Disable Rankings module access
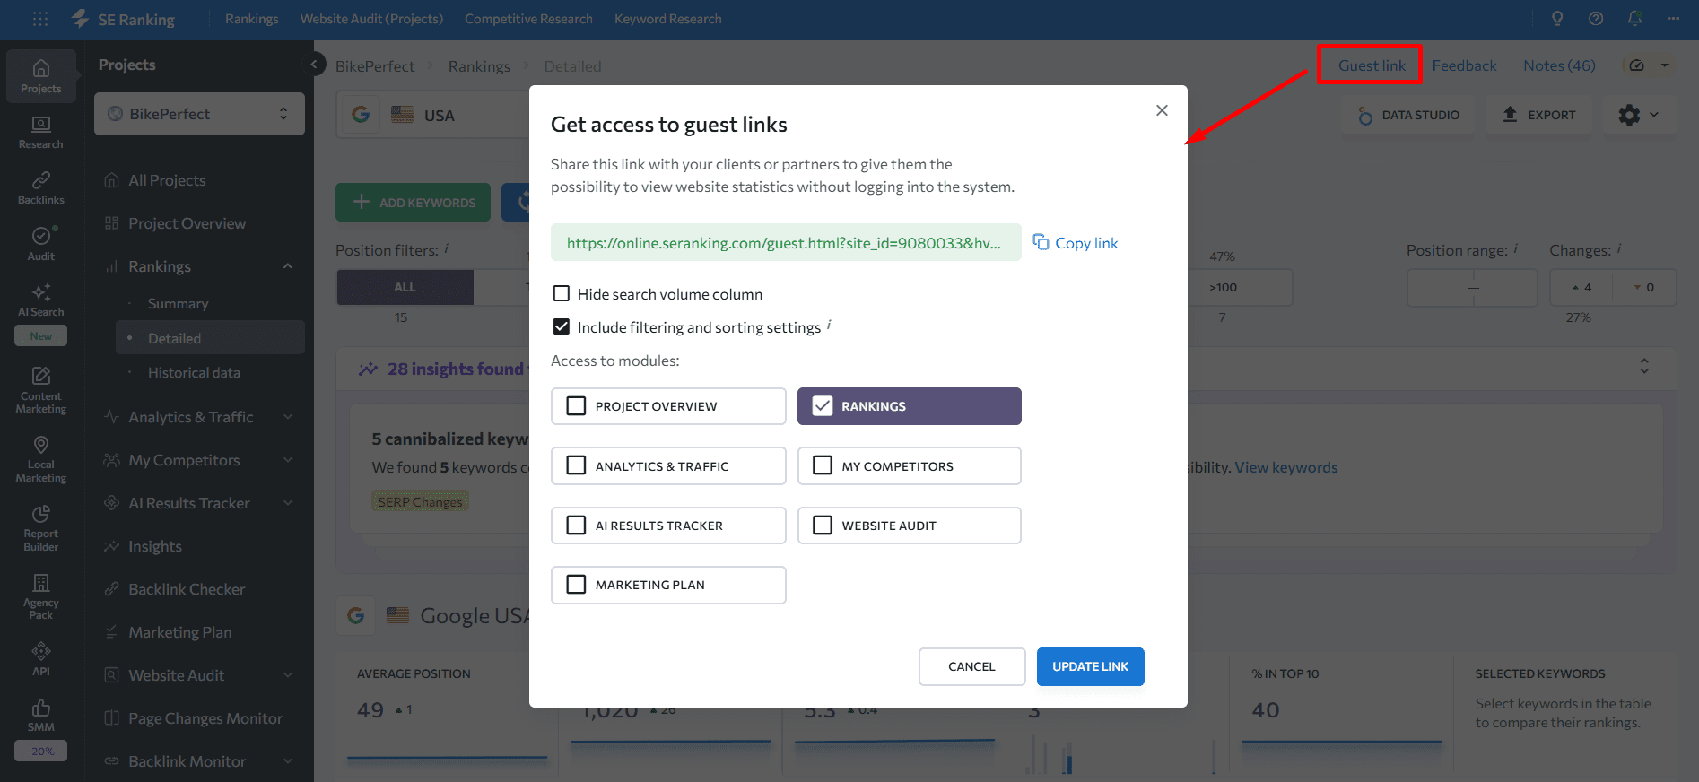Image resolution: width=1699 pixels, height=782 pixels. (910, 406)
